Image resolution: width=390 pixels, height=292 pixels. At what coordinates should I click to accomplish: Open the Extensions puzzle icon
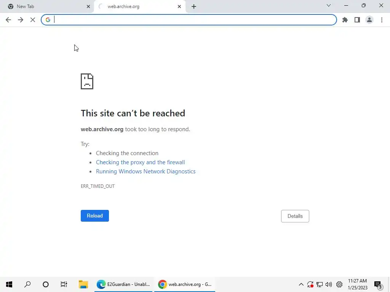click(x=345, y=20)
